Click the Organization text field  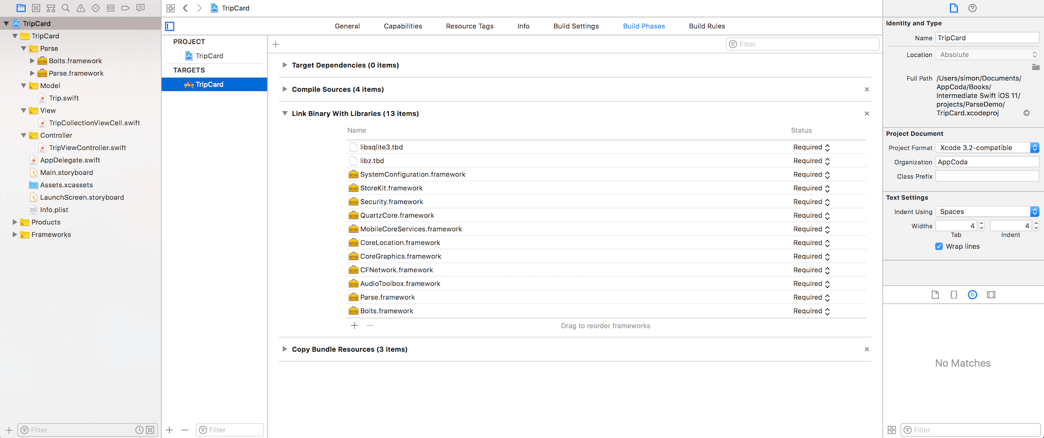(x=987, y=162)
